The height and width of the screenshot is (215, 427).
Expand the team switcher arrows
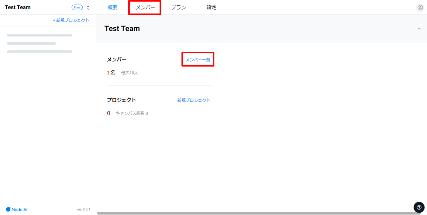[88, 8]
